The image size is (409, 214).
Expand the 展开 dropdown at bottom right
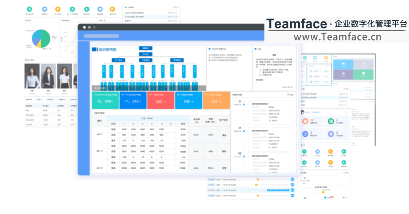click(x=345, y=197)
